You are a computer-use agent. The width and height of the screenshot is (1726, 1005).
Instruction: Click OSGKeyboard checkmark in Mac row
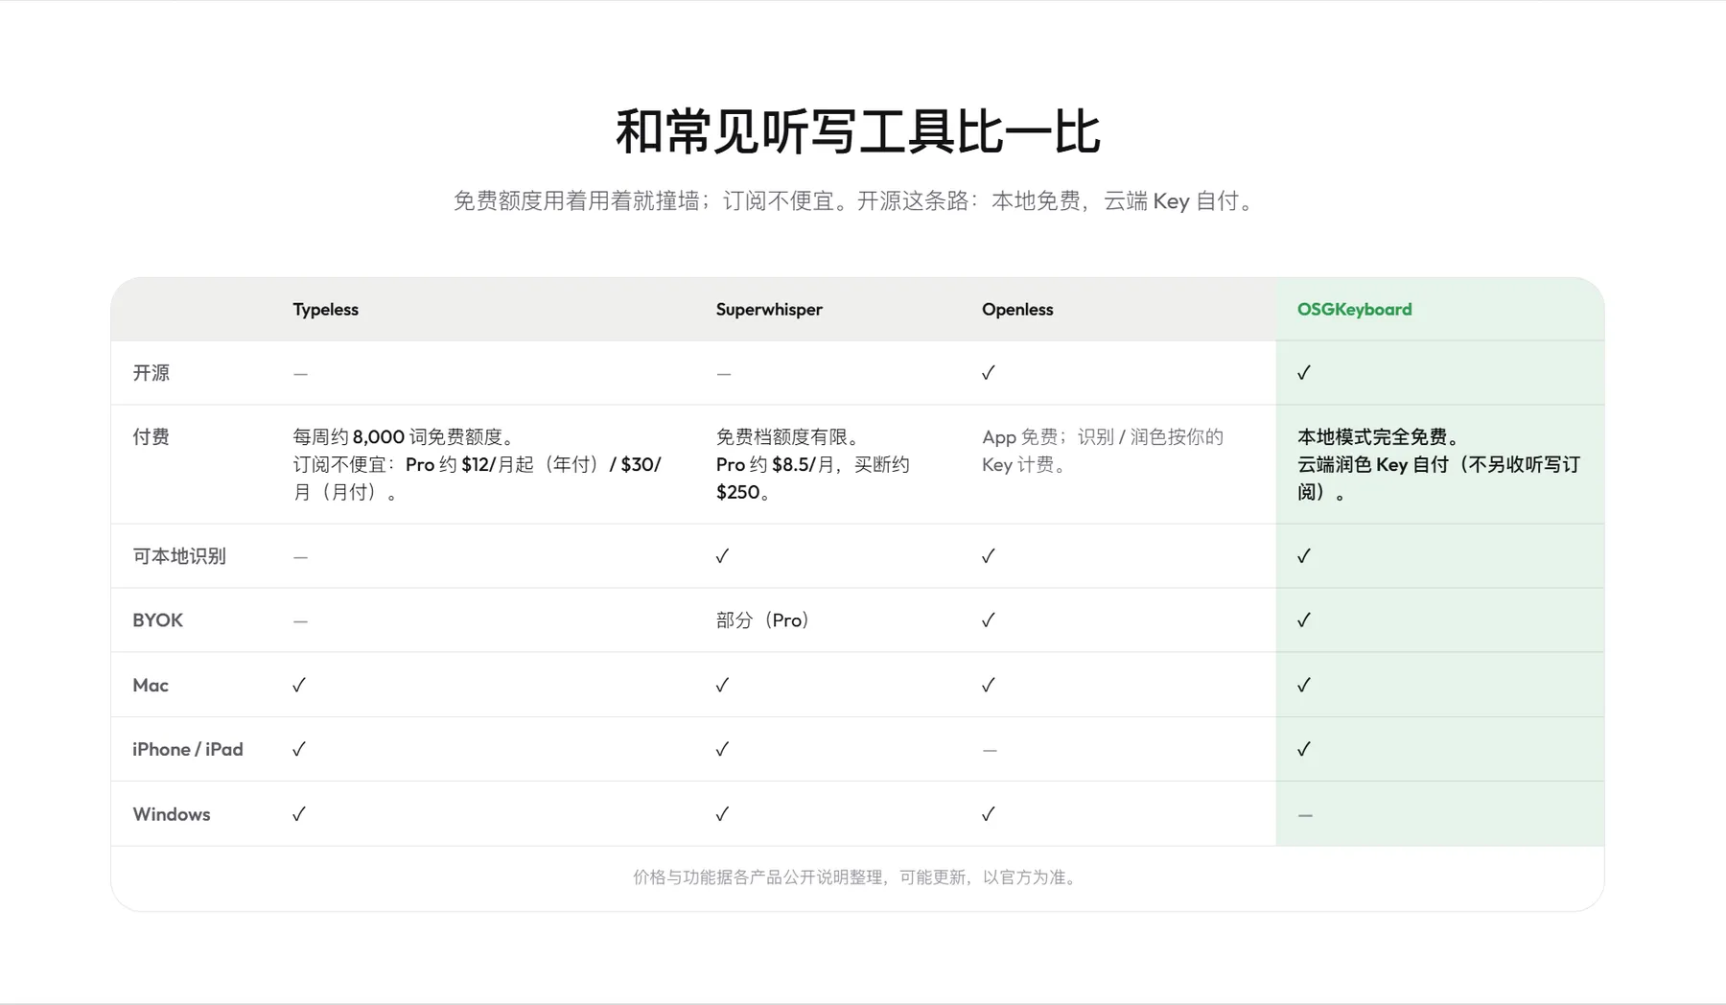click(x=1304, y=685)
